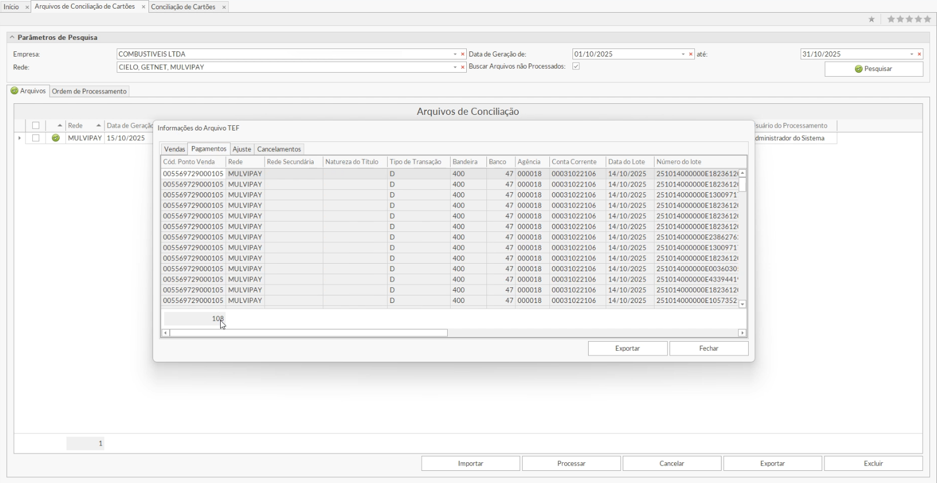The image size is (937, 483).
Task: Click the five-star rating icons
Action: (909, 20)
